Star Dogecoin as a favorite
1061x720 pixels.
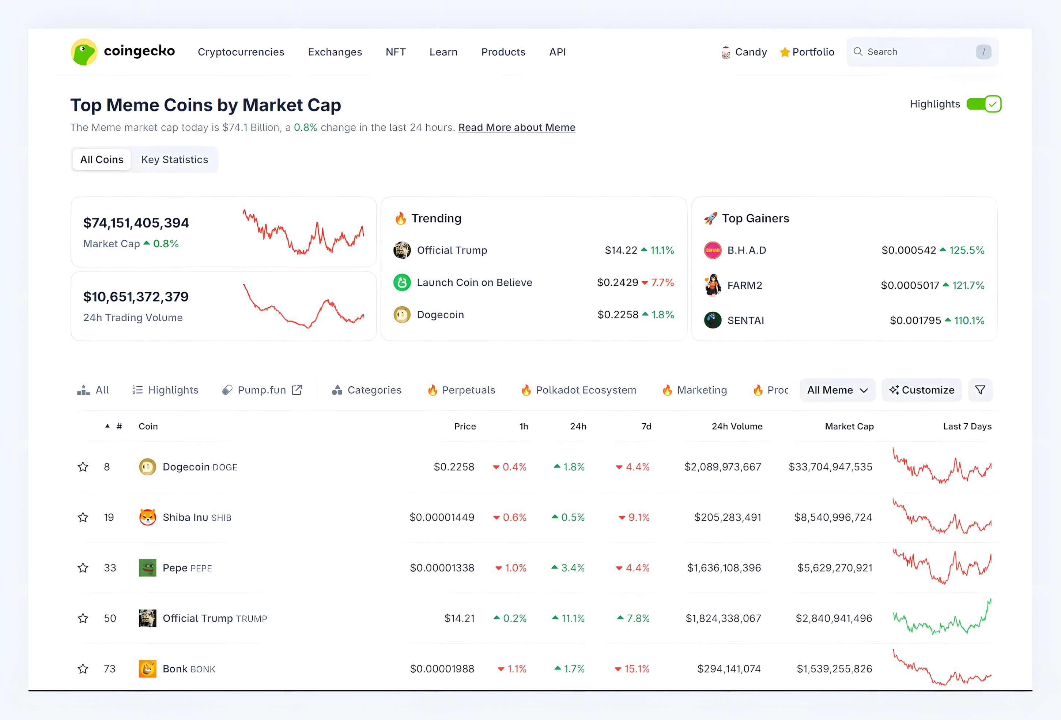coord(83,467)
